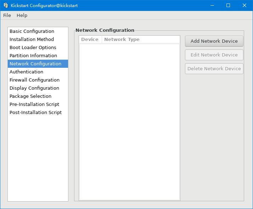Open the Help menu

coord(22,16)
